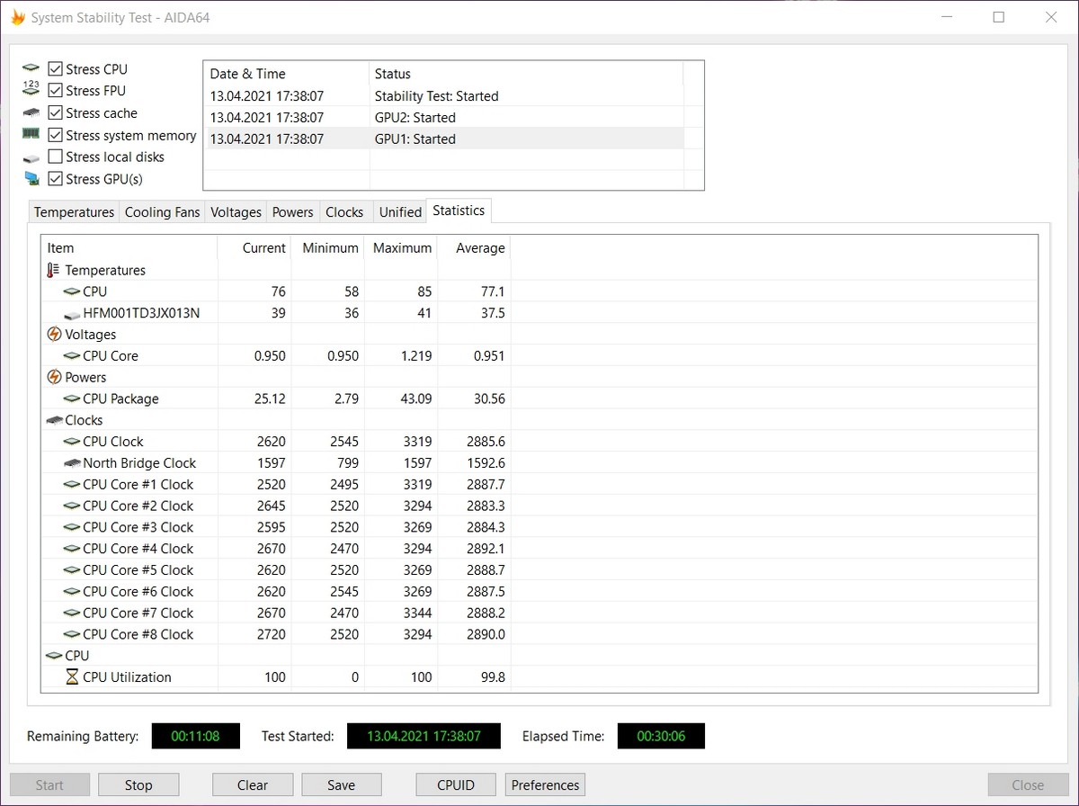Click the Clear button

[x=253, y=785]
